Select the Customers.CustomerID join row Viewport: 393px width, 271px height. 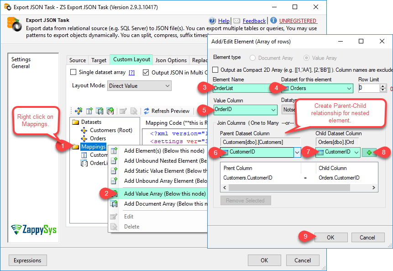point(299,178)
